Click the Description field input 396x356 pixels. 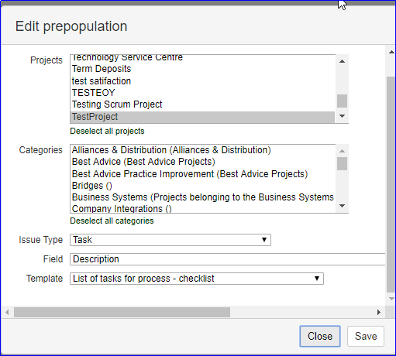(x=227, y=259)
